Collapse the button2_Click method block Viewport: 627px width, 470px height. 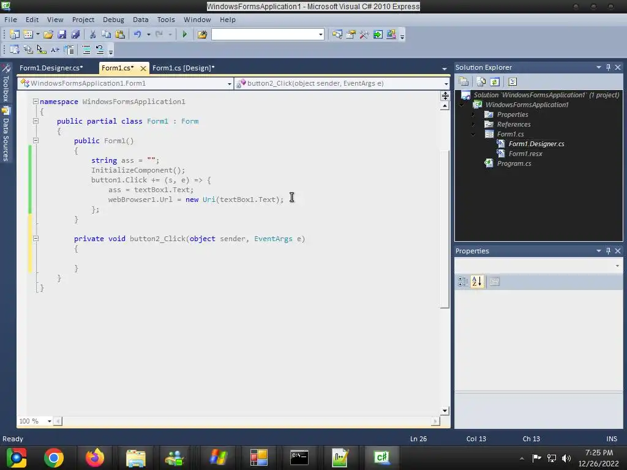point(36,239)
